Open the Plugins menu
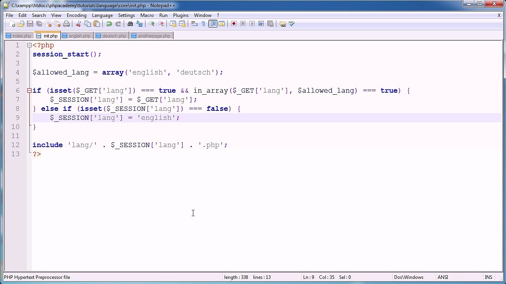This screenshot has height=284, width=506. (x=181, y=15)
